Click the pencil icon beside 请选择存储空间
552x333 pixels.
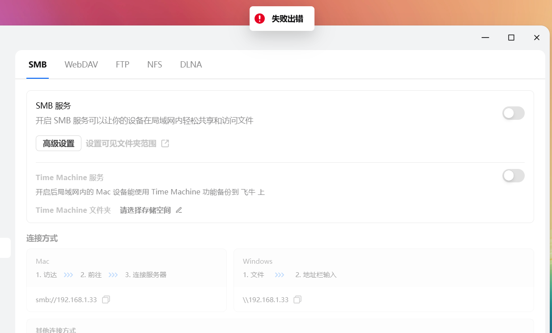point(179,210)
